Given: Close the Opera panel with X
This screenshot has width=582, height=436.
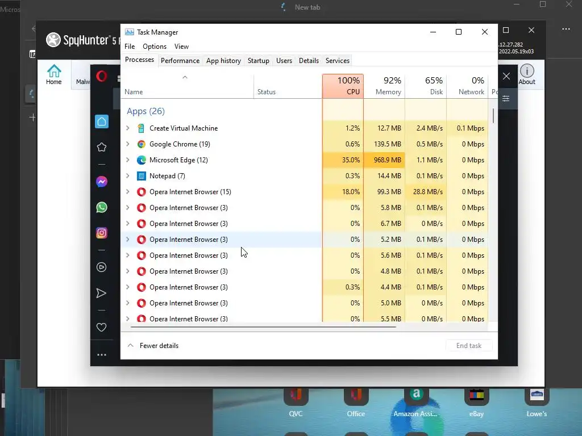Looking at the screenshot, I should tap(506, 76).
